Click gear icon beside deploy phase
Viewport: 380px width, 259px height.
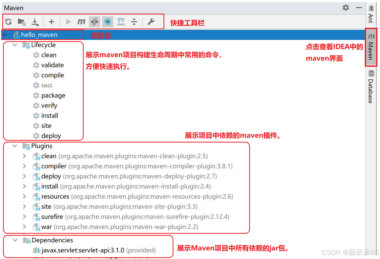pos(36,136)
